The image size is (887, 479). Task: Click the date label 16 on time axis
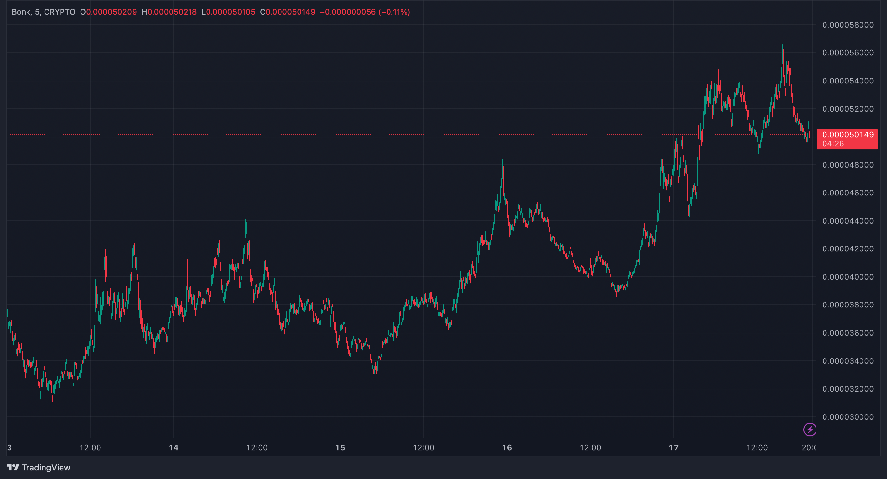[507, 447]
